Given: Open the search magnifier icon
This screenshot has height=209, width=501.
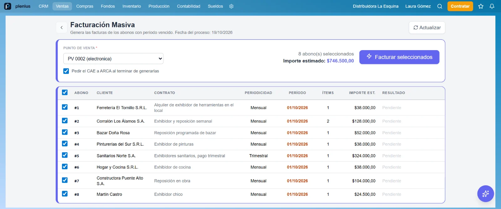Looking at the screenshot, I should point(440,6).
